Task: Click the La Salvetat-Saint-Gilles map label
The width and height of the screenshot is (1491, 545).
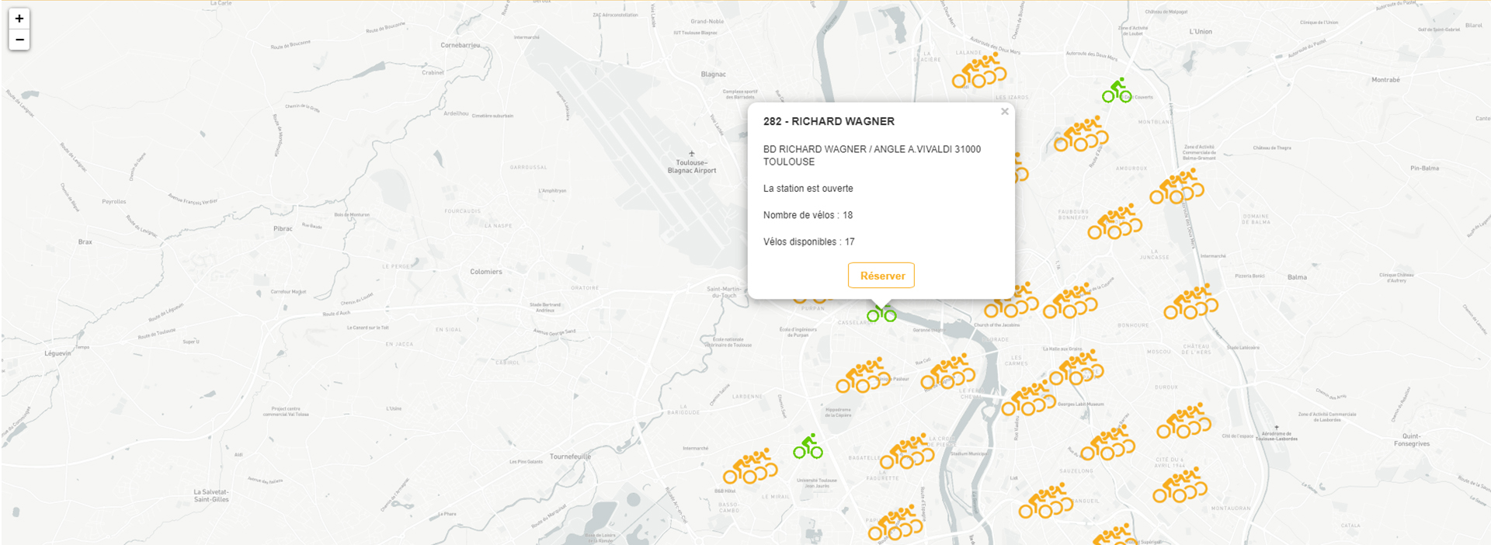Action: point(211,495)
